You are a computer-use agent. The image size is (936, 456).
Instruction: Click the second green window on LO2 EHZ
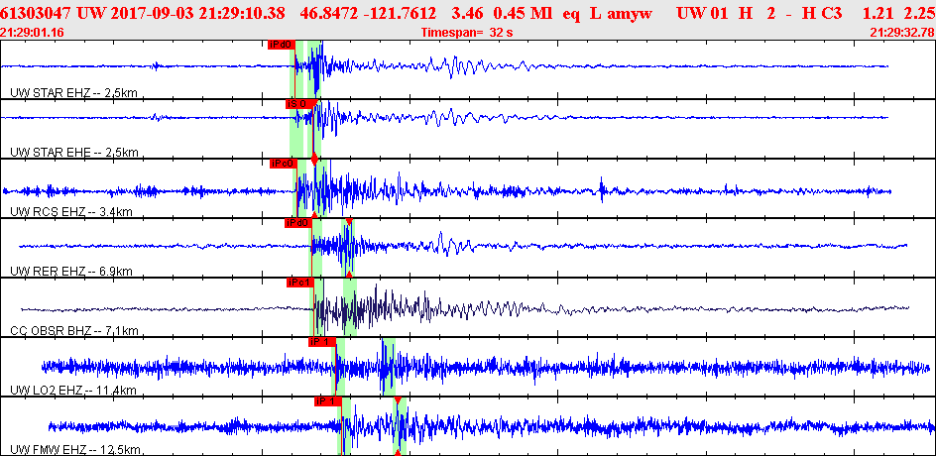[389, 367]
